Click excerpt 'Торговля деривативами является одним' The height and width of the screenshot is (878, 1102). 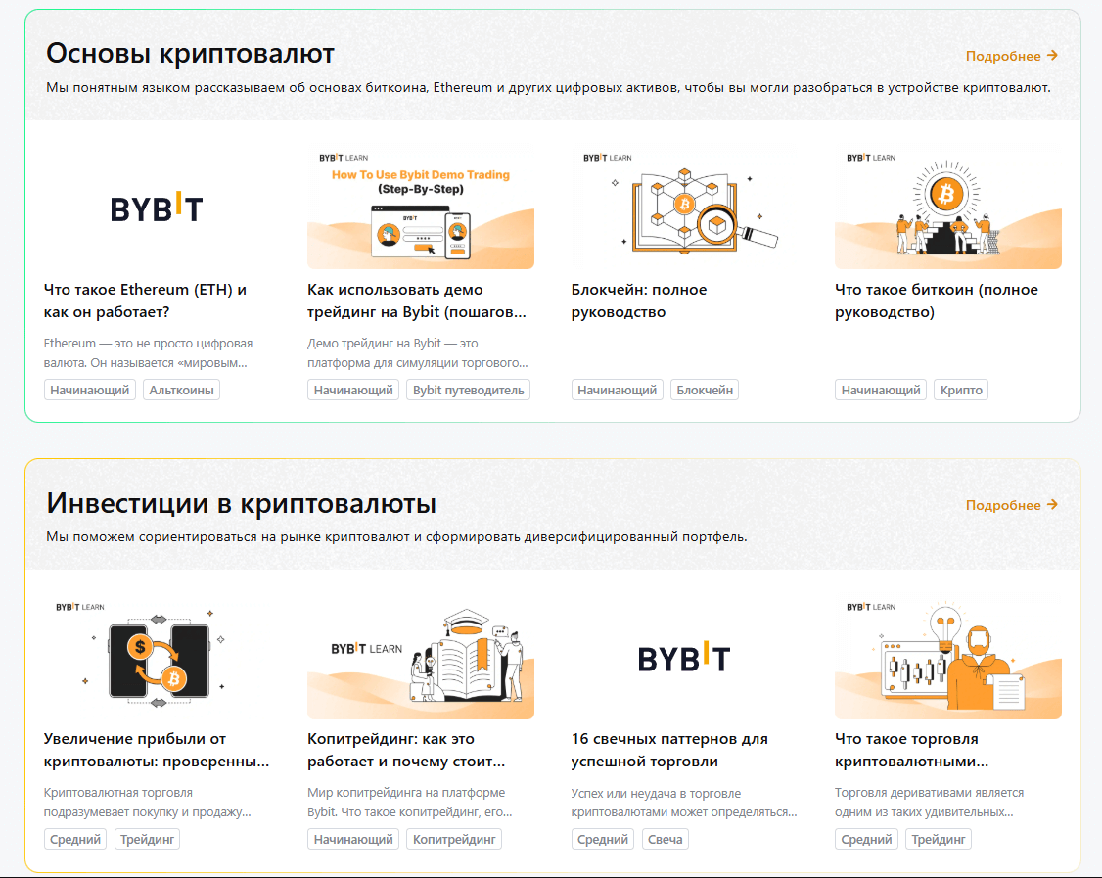929,802
